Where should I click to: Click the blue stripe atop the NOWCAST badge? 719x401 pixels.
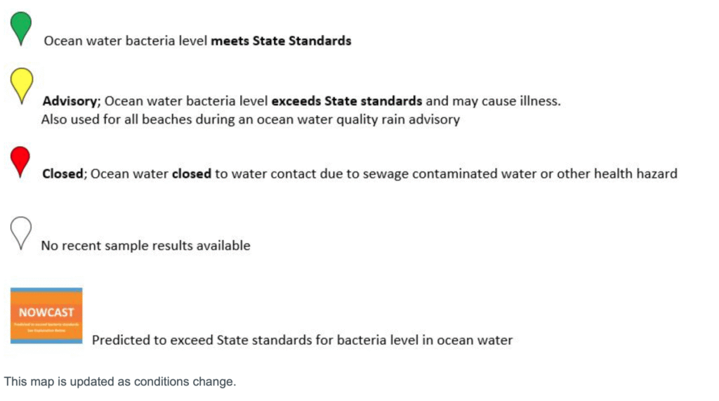(46, 290)
